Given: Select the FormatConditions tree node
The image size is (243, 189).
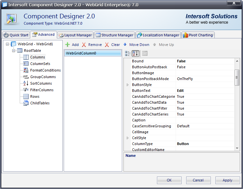Looking at the screenshot, I should (45, 70).
